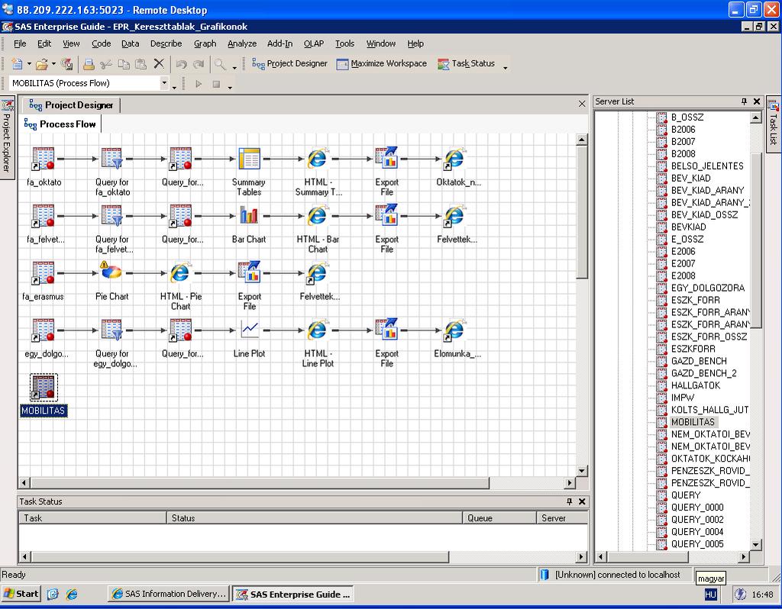Select BELSO_JELENTES in the Server List
Image resolution: width=782 pixels, height=609 pixels.
706,166
